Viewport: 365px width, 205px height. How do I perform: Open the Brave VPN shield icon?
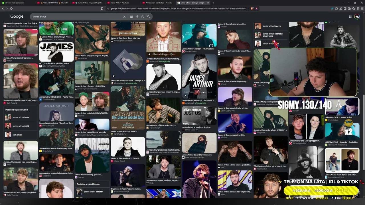(x=358, y=9)
